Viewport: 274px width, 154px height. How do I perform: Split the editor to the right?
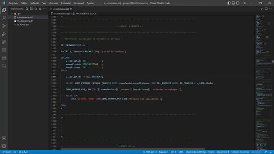click(x=266, y=9)
